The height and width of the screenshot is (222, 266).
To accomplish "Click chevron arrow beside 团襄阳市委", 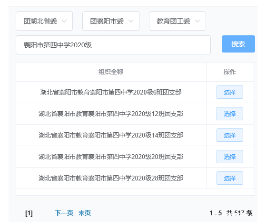I will click(131, 21).
